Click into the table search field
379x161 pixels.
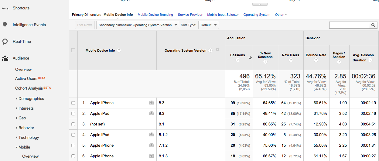[x=349, y=25]
